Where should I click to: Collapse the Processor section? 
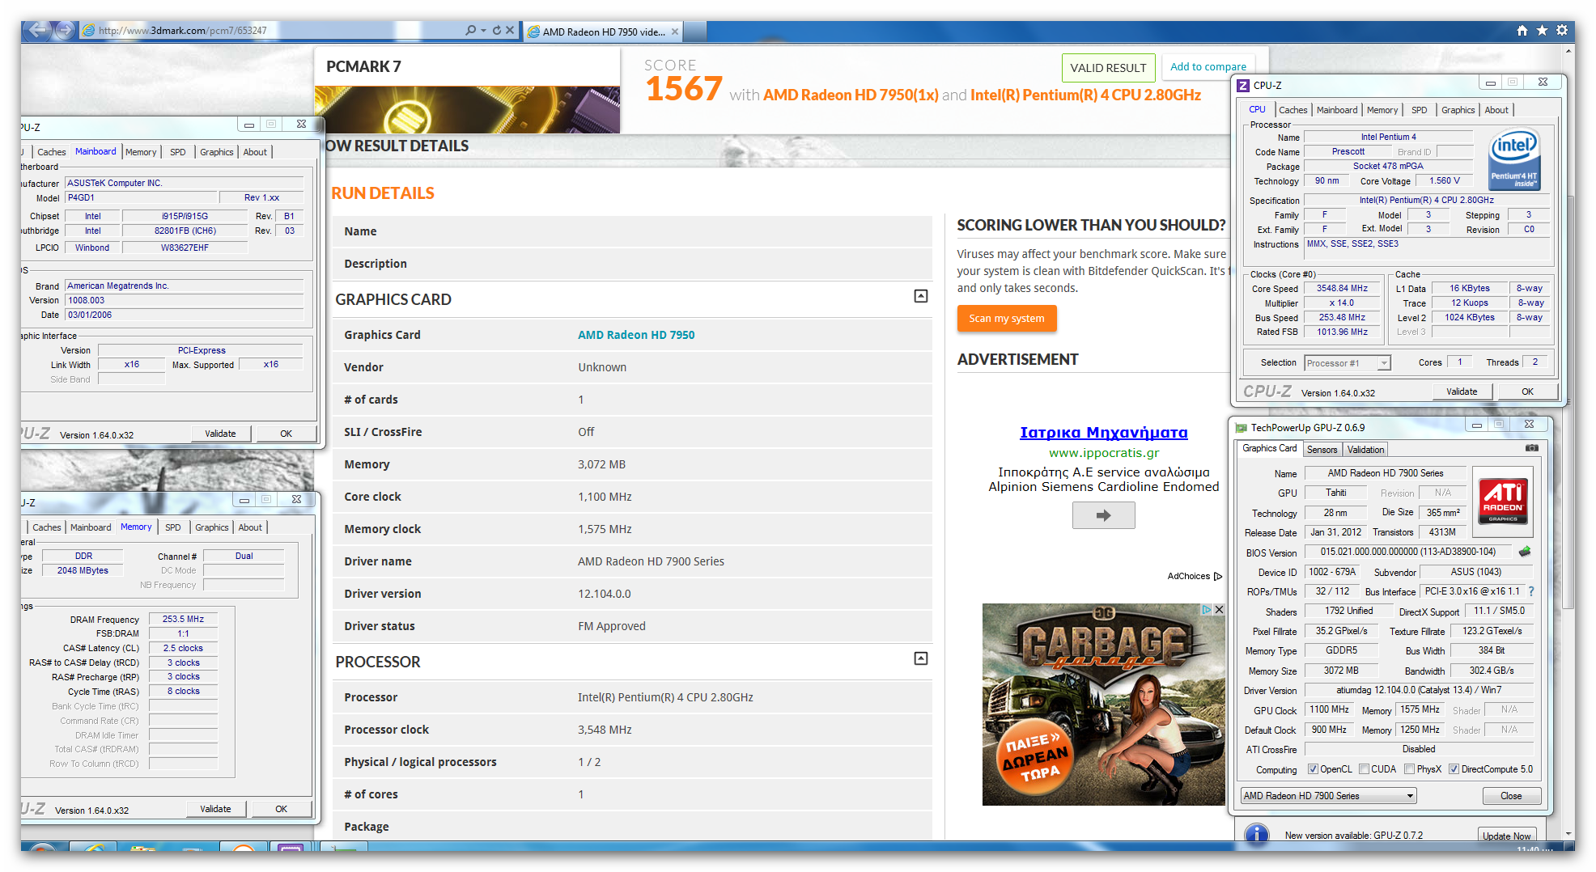920,658
